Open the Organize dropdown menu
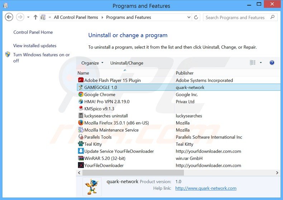 coord(92,63)
